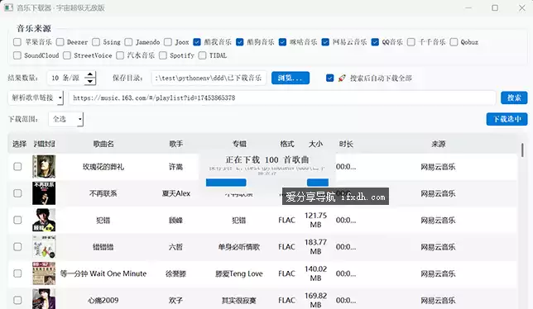
Task: Click the download progress bar in the dialog
Action: click(267, 183)
